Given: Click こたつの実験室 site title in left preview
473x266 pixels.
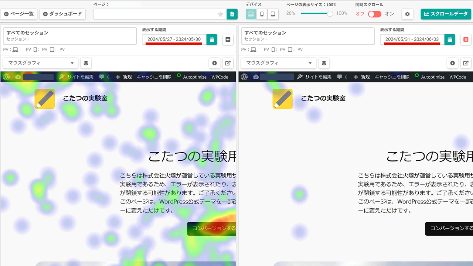Looking at the screenshot, I should (85, 98).
